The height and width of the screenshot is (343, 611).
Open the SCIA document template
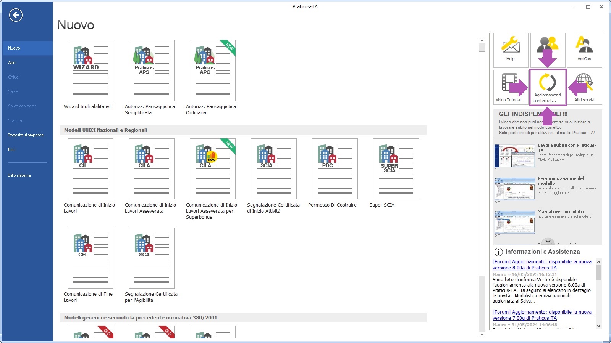coord(274,169)
